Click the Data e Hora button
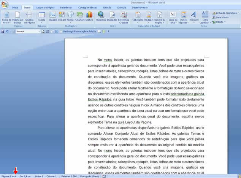 [x=220, y=17]
